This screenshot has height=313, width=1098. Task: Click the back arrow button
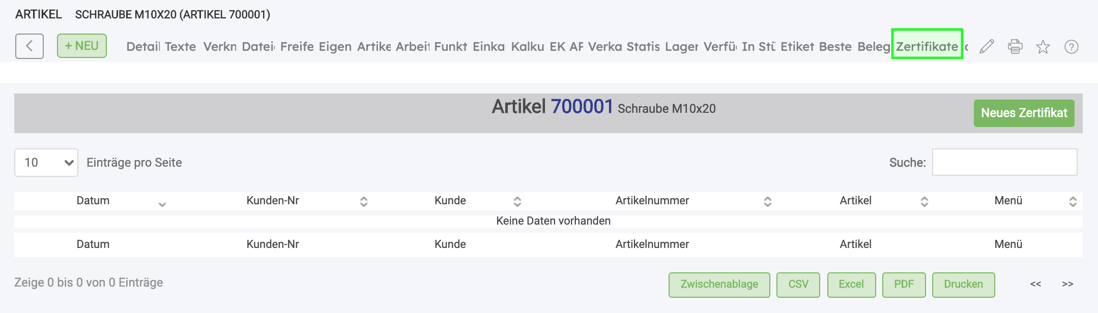tap(30, 46)
